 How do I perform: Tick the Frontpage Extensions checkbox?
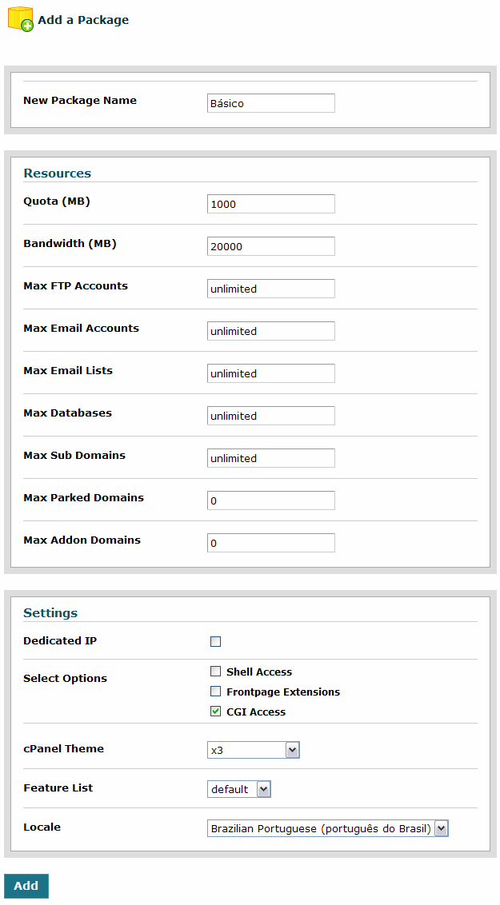pos(215,692)
